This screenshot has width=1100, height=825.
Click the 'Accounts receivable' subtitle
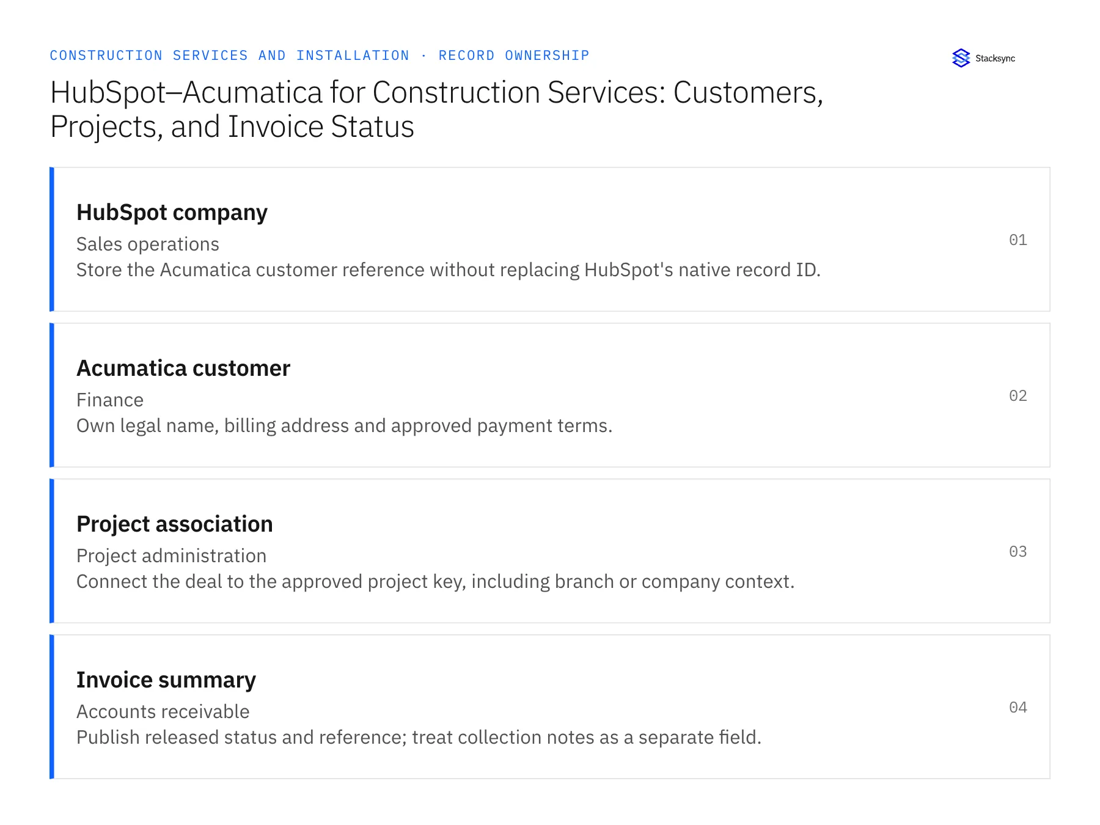[163, 711]
